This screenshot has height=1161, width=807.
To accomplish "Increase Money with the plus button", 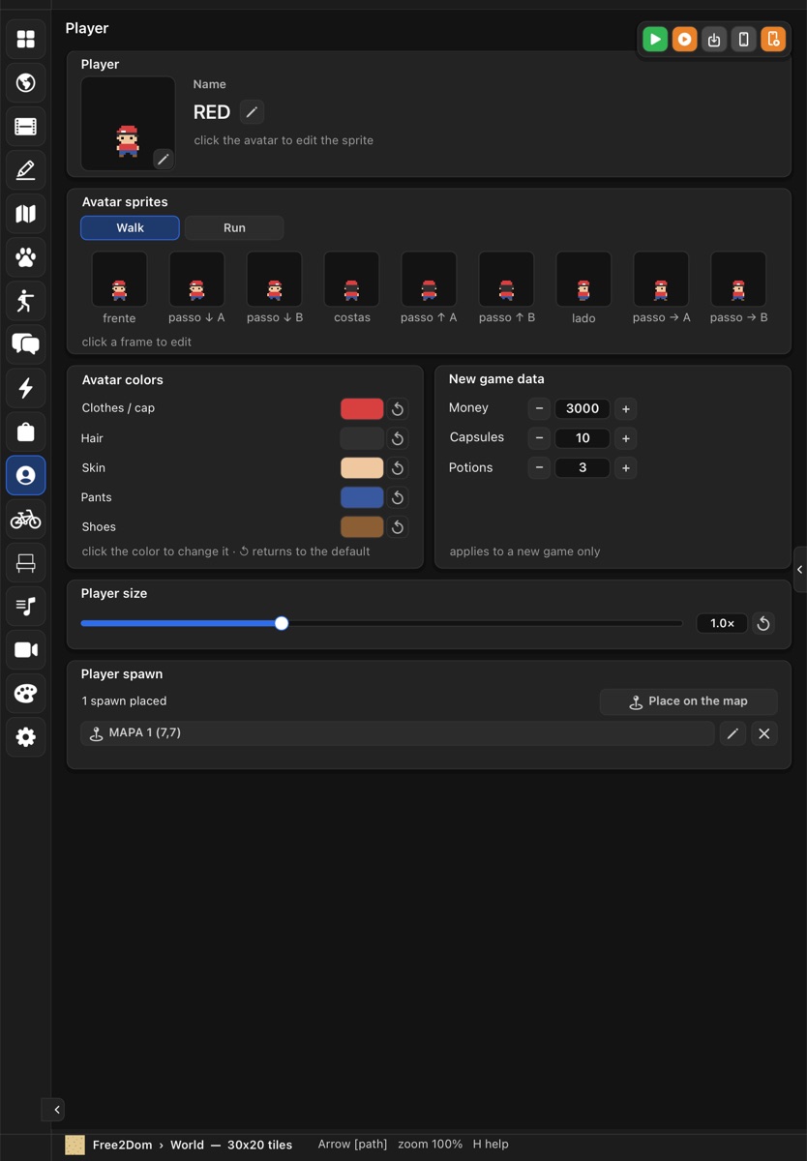I will pos(626,408).
